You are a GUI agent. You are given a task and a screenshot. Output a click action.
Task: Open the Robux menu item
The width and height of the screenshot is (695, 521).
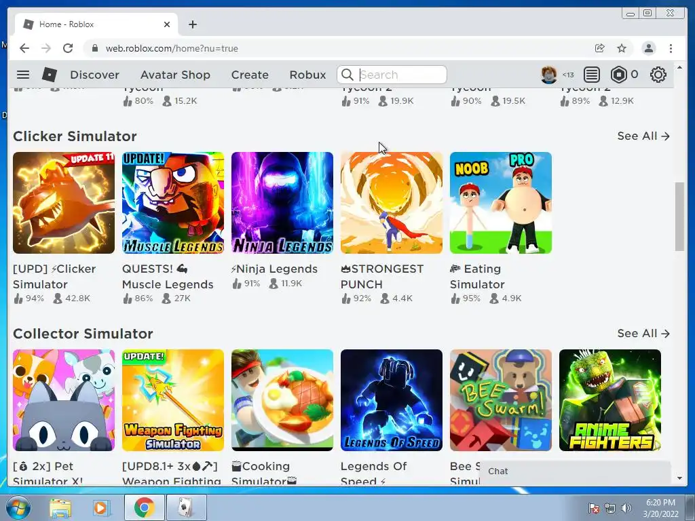pyautogui.click(x=307, y=75)
